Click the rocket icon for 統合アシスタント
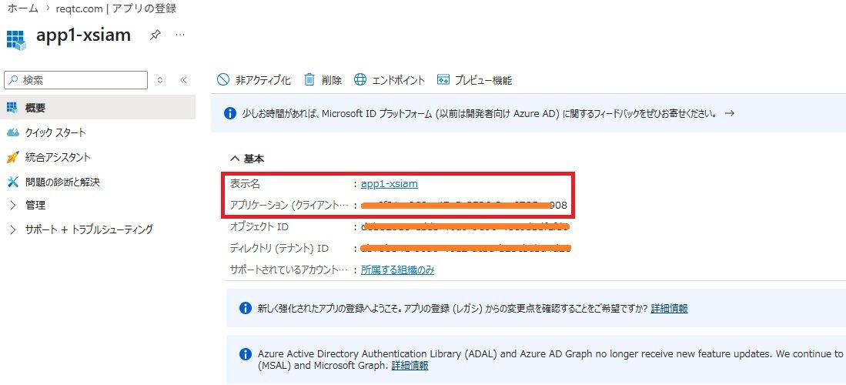 pos(12,157)
